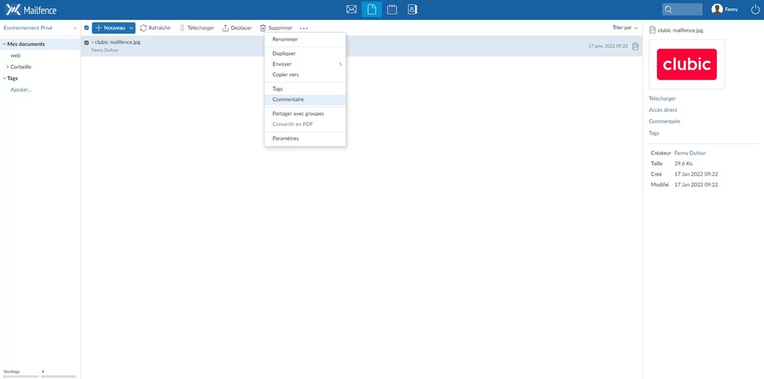Click the Commentaire link in details panel
Screen dimensions: 764x379
[x=664, y=121]
